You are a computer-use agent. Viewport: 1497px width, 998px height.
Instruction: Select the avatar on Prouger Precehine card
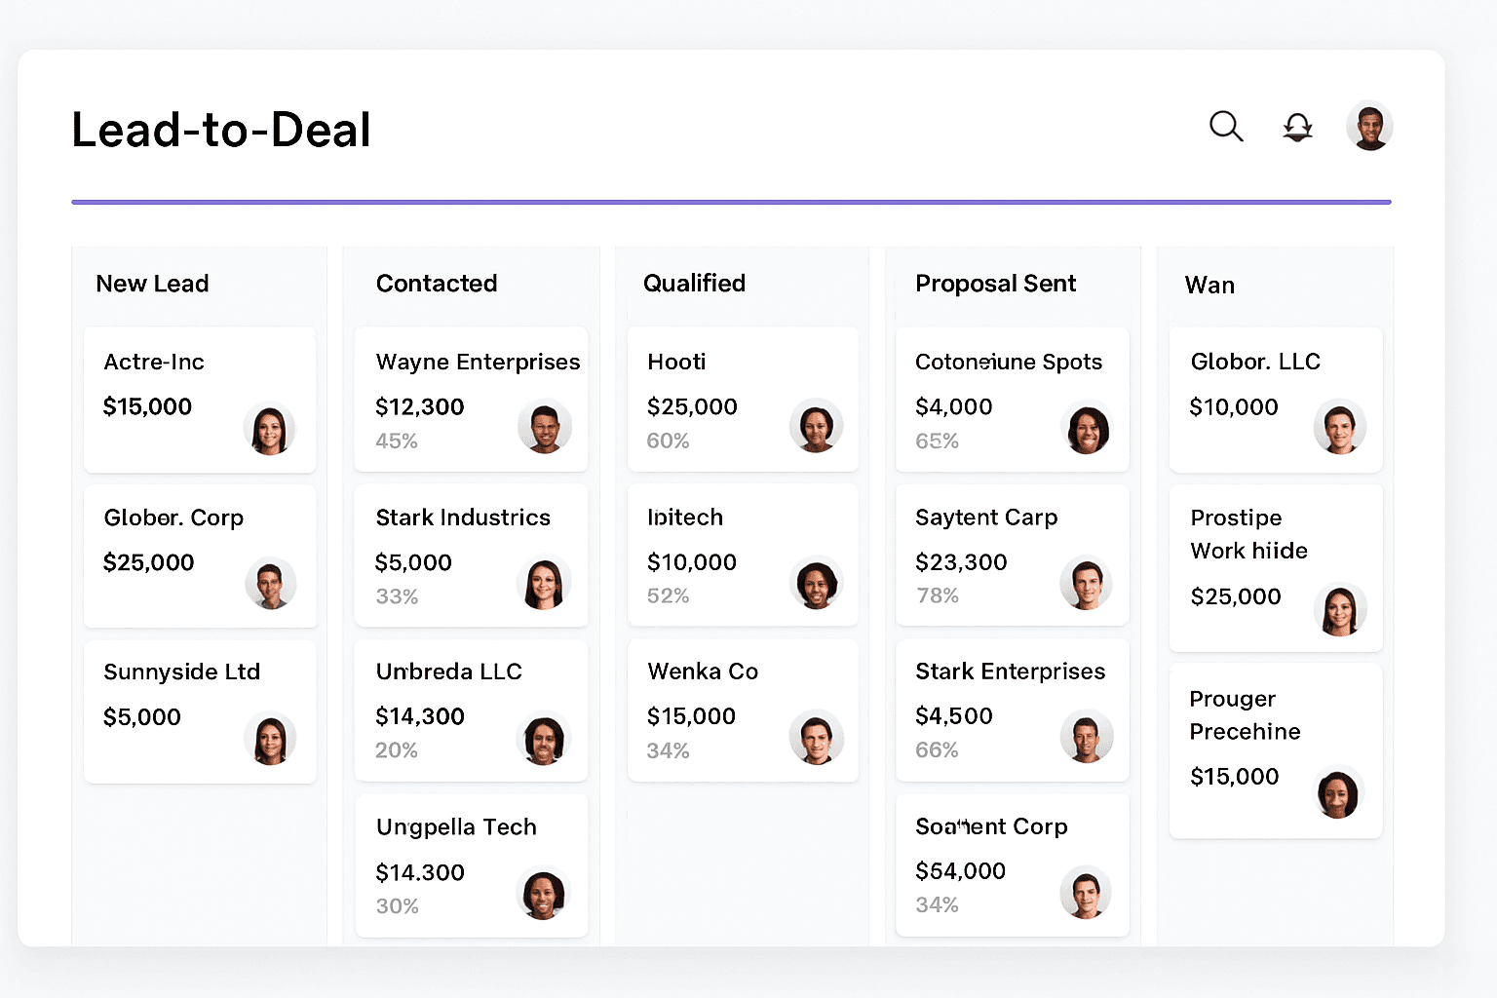(1339, 794)
